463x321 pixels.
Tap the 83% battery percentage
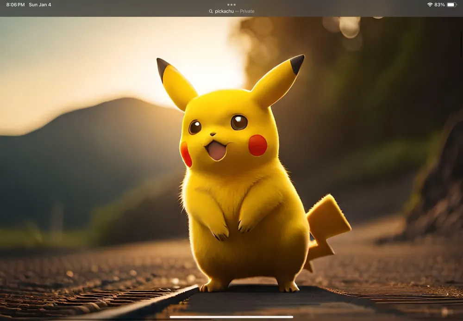[x=439, y=5]
